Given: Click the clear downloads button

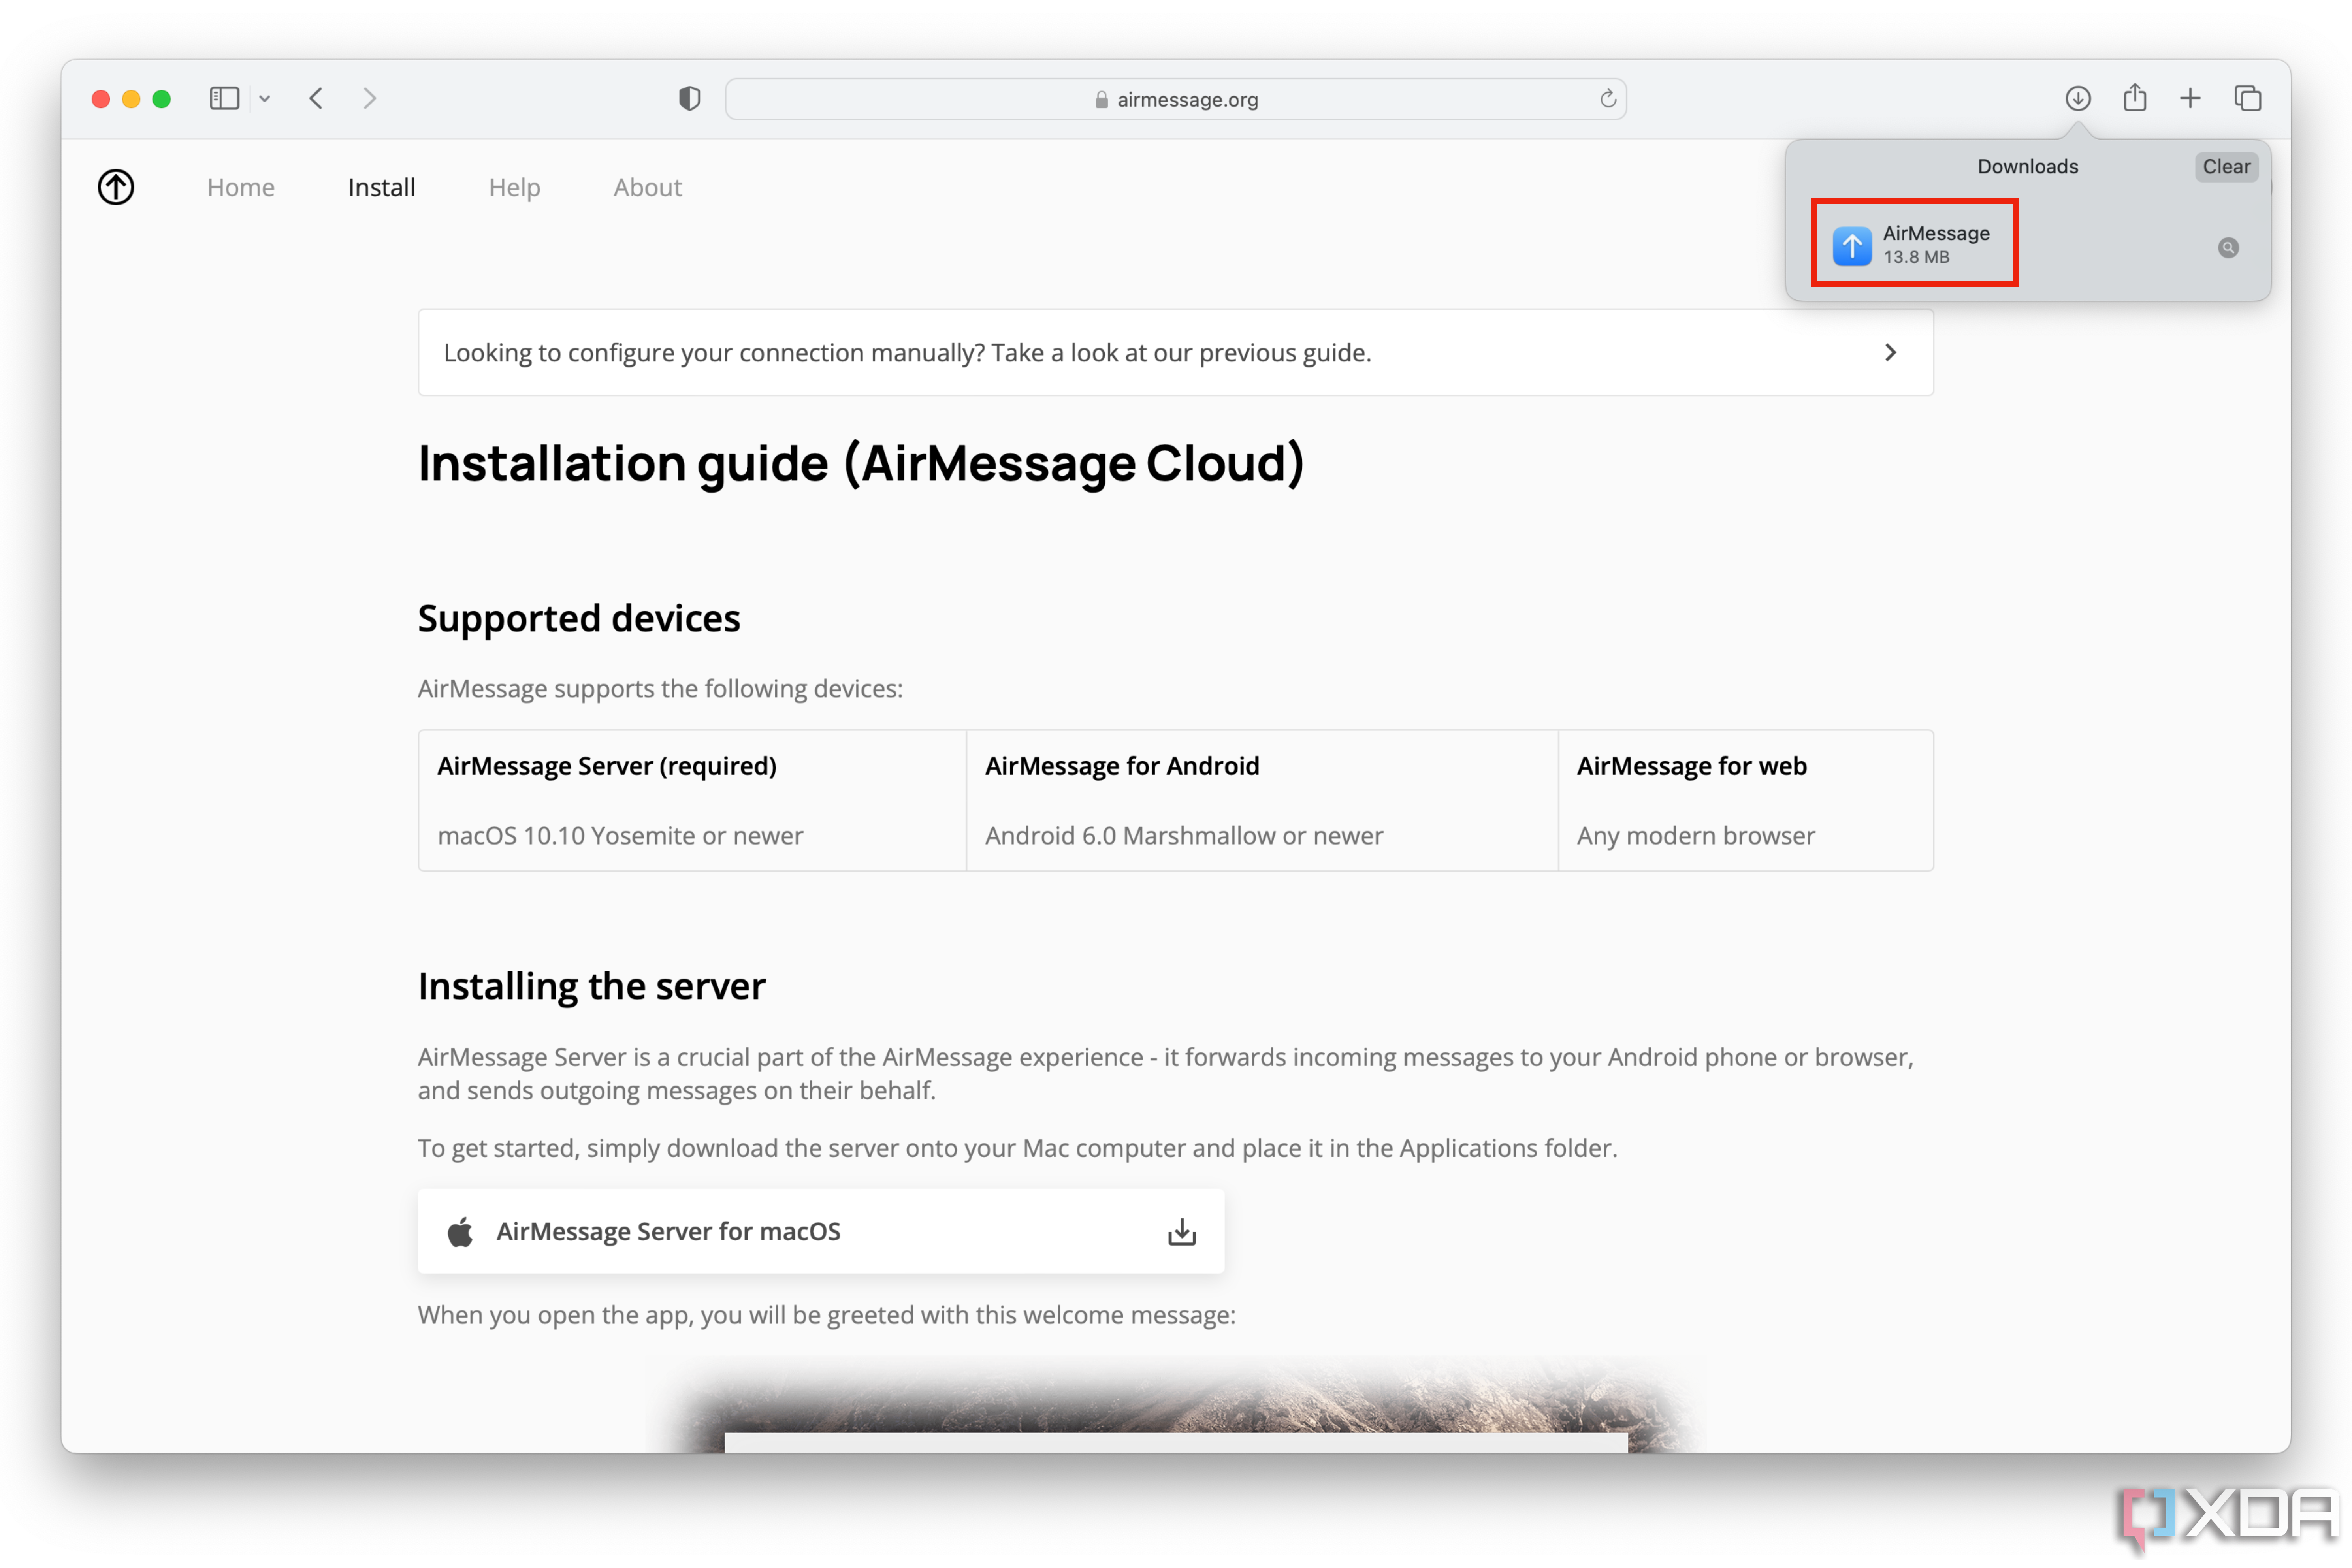Looking at the screenshot, I should [x=2224, y=166].
